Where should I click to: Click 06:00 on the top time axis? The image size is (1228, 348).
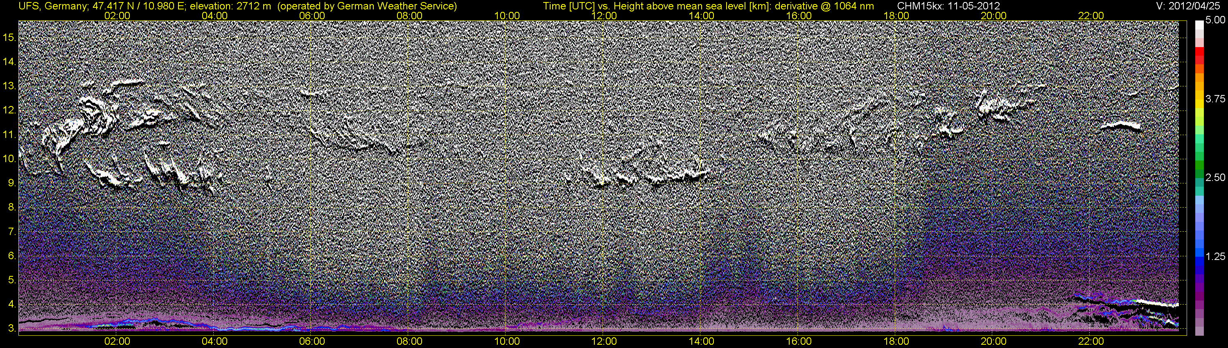point(312,16)
